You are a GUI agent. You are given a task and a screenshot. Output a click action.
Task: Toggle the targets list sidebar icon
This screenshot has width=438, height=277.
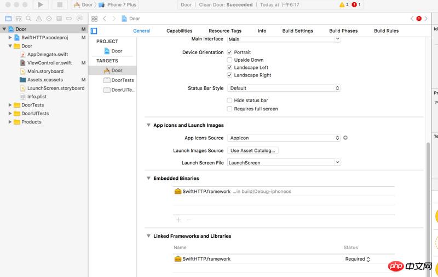[x=94, y=31]
